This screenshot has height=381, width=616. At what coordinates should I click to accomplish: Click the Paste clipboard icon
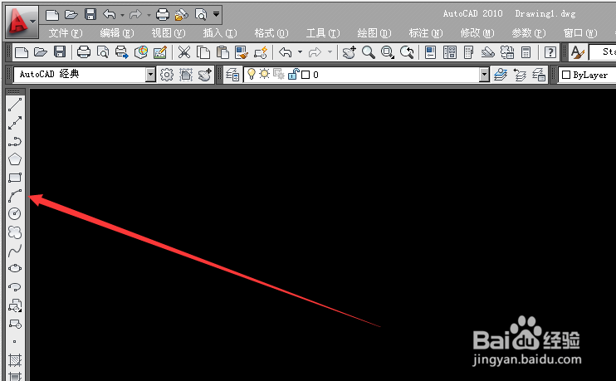222,52
